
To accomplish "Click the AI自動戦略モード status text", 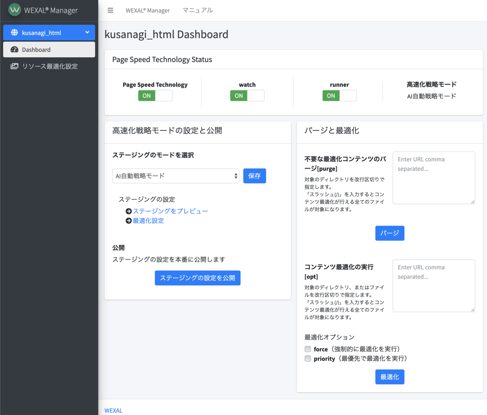I will 432,96.
